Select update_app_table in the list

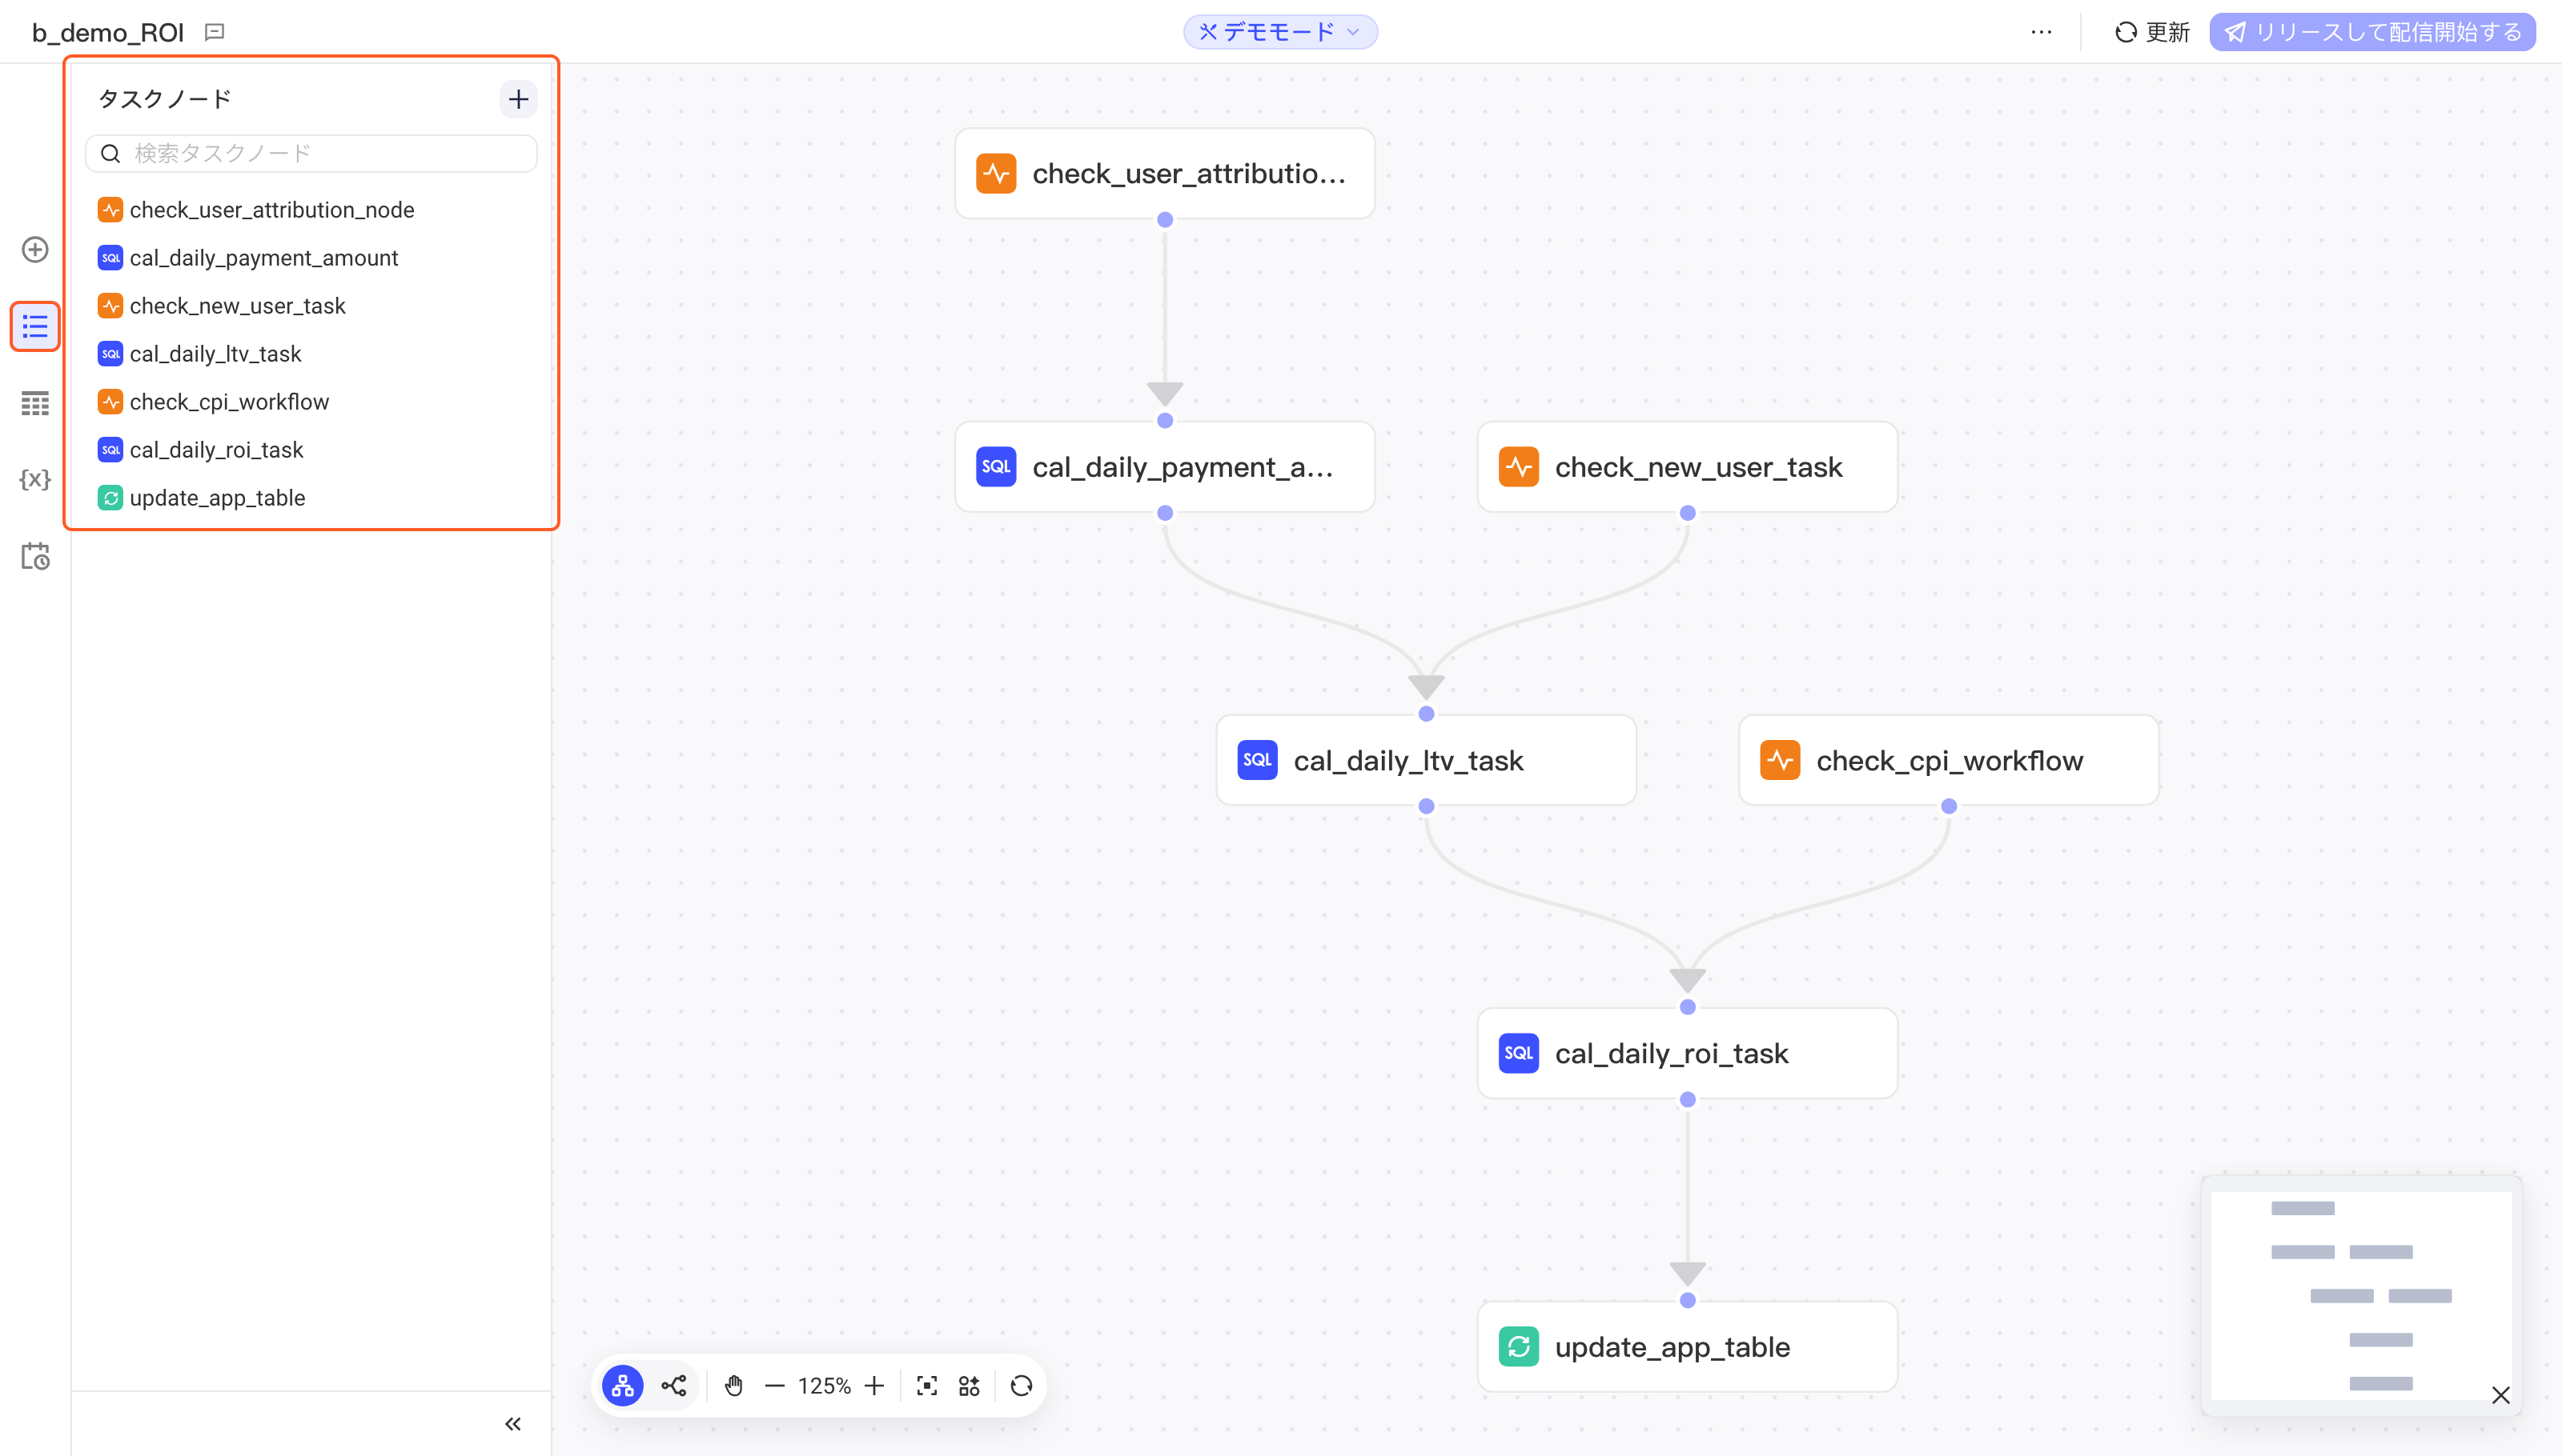point(312,498)
